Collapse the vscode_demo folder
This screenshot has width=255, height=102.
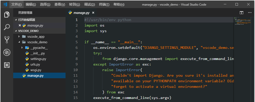[19, 42]
